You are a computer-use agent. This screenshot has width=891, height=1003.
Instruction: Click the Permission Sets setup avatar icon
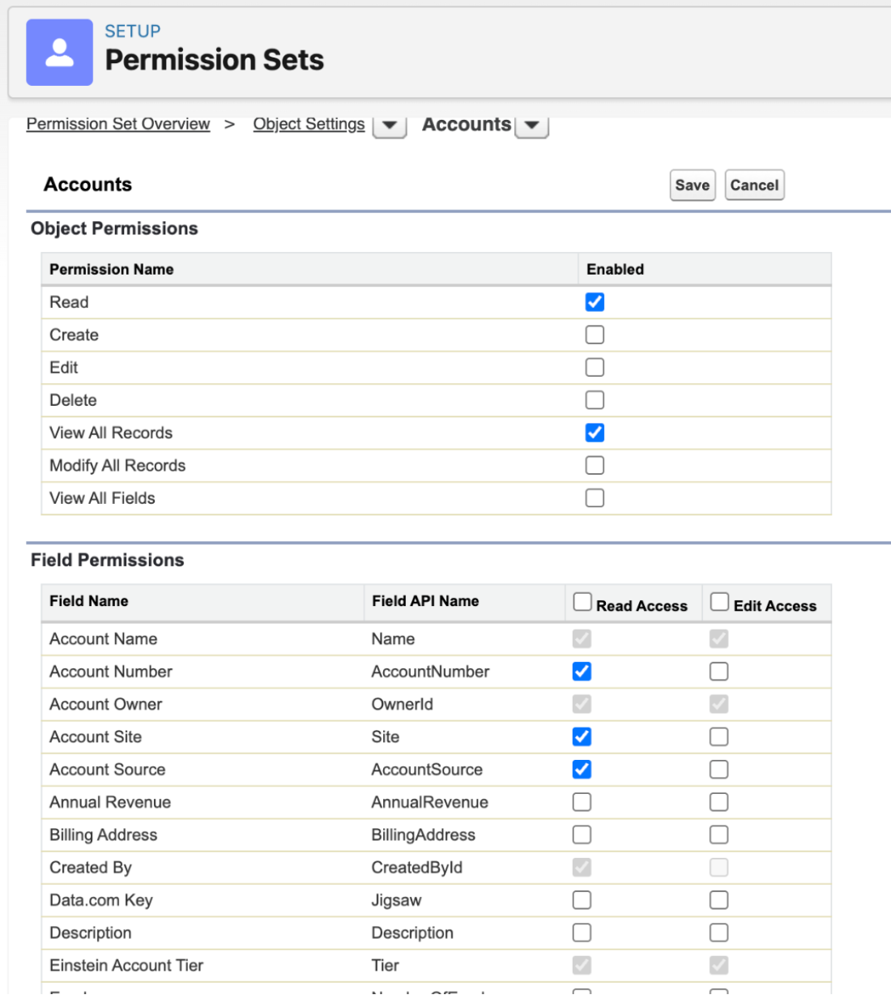click(x=60, y=51)
